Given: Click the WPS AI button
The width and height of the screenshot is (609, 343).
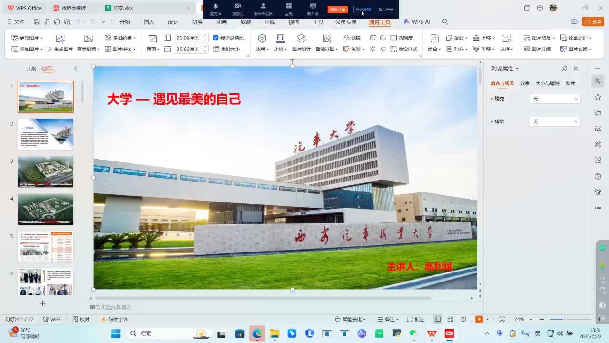Looking at the screenshot, I should coord(417,22).
